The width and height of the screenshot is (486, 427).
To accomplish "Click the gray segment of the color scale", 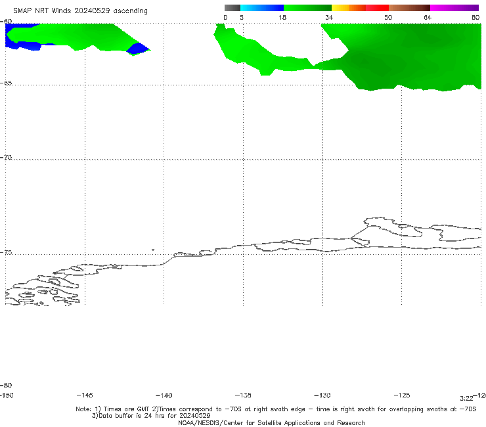I will tap(232, 8).
